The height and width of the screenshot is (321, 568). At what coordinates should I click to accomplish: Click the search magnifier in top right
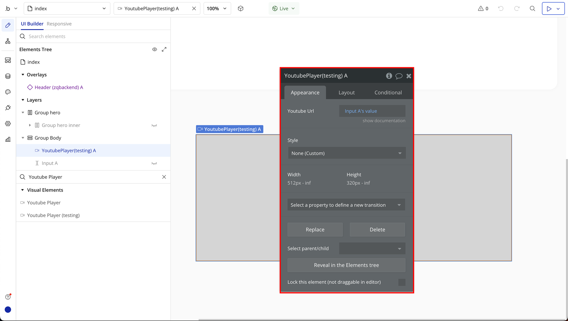tap(532, 9)
